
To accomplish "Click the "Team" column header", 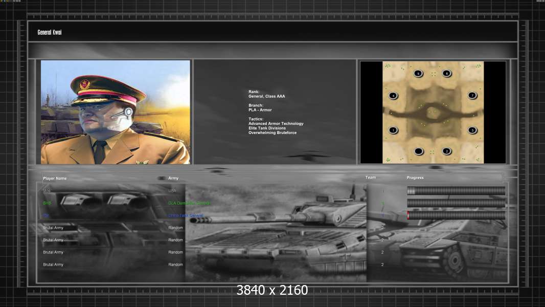I will tap(371, 178).
